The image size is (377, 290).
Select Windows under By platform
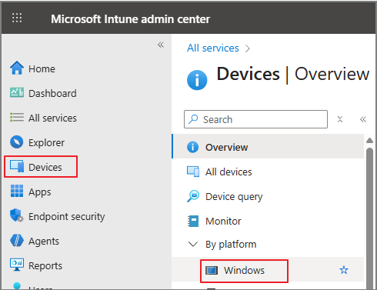[244, 271]
